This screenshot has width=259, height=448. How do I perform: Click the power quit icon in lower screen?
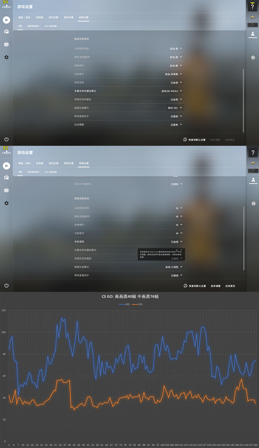[x=6, y=285]
